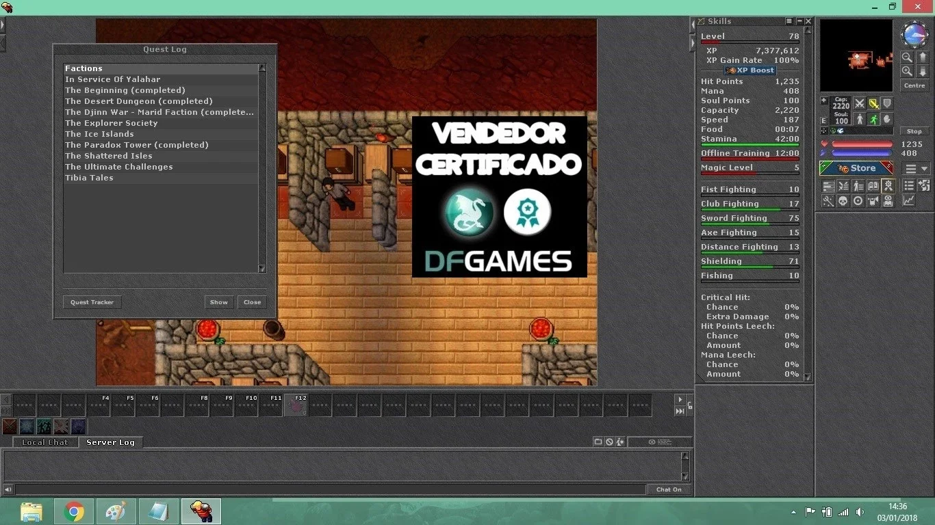Close the Quest Log dialog
935x525 pixels.
(253, 302)
